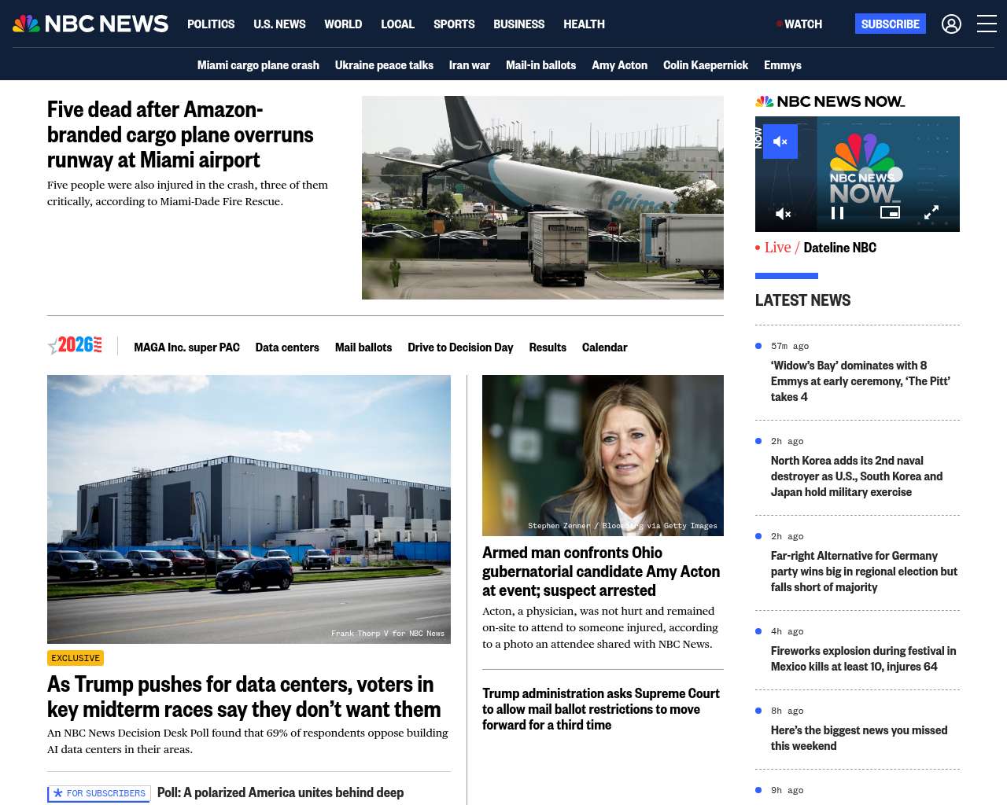Open the user account profile icon
Image resolution: width=1007 pixels, height=805 pixels.
951,24
